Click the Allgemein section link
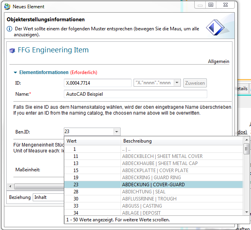This screenshot has width=251, height=230. (218, 61)
